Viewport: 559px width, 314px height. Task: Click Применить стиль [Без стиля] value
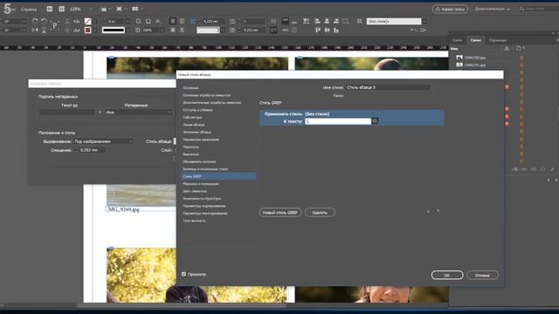[317, 114]
